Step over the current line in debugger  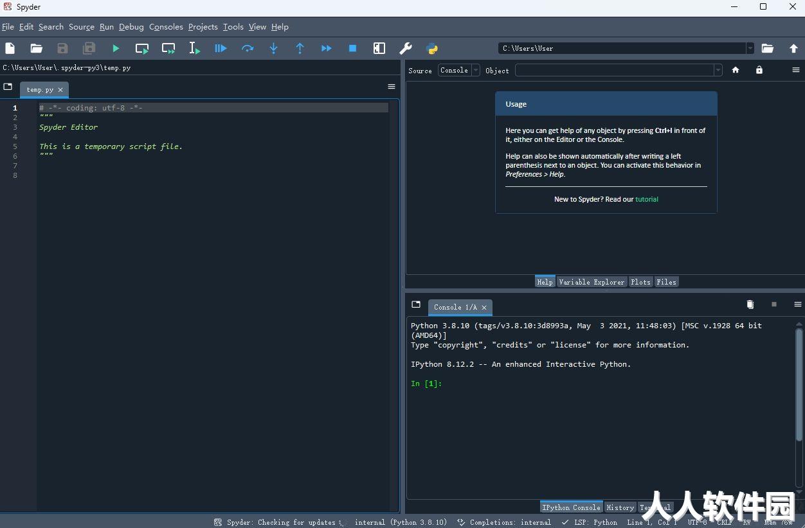coord(248,48)
